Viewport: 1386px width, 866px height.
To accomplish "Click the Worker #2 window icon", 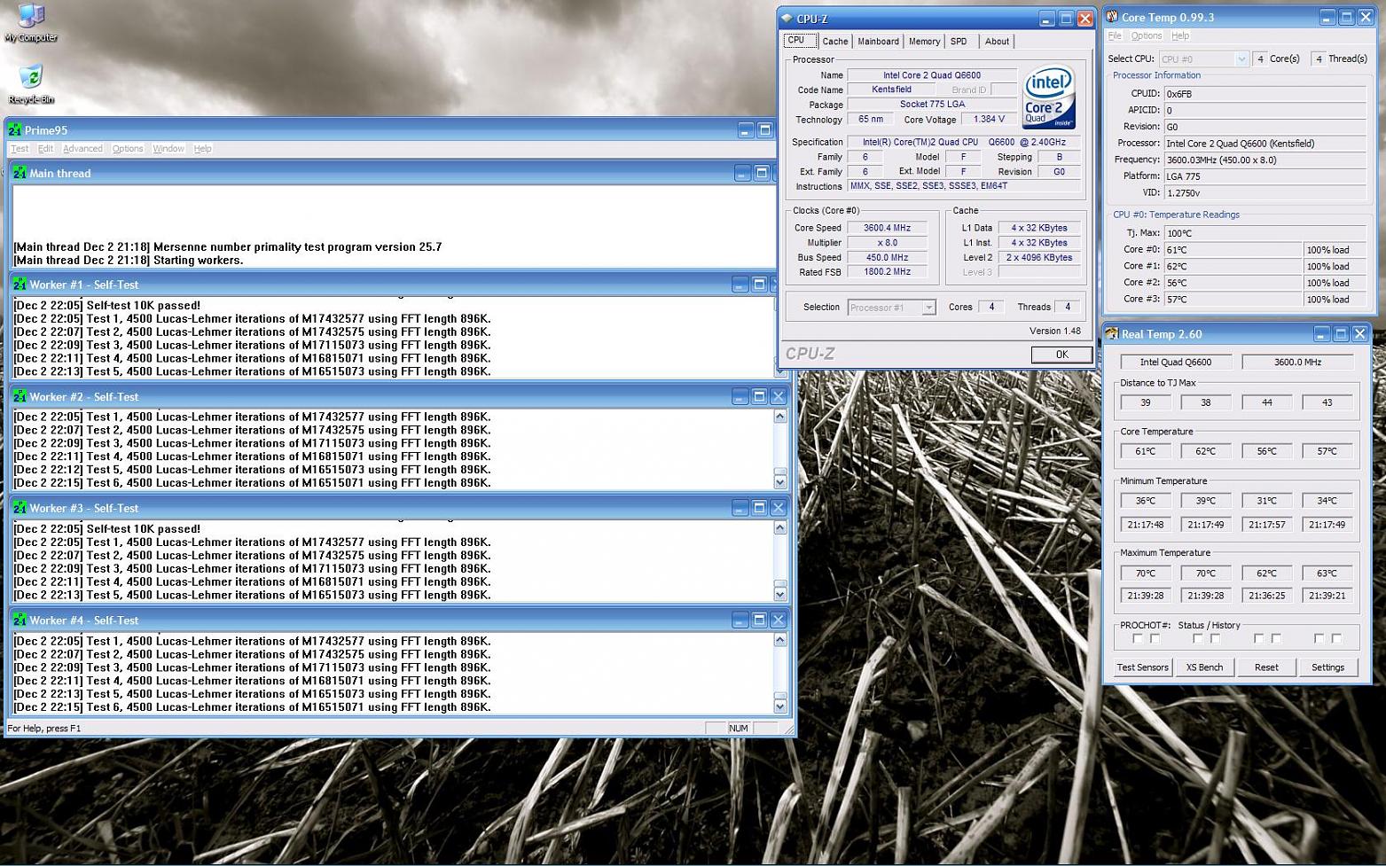I will click(x=20, y=396).
